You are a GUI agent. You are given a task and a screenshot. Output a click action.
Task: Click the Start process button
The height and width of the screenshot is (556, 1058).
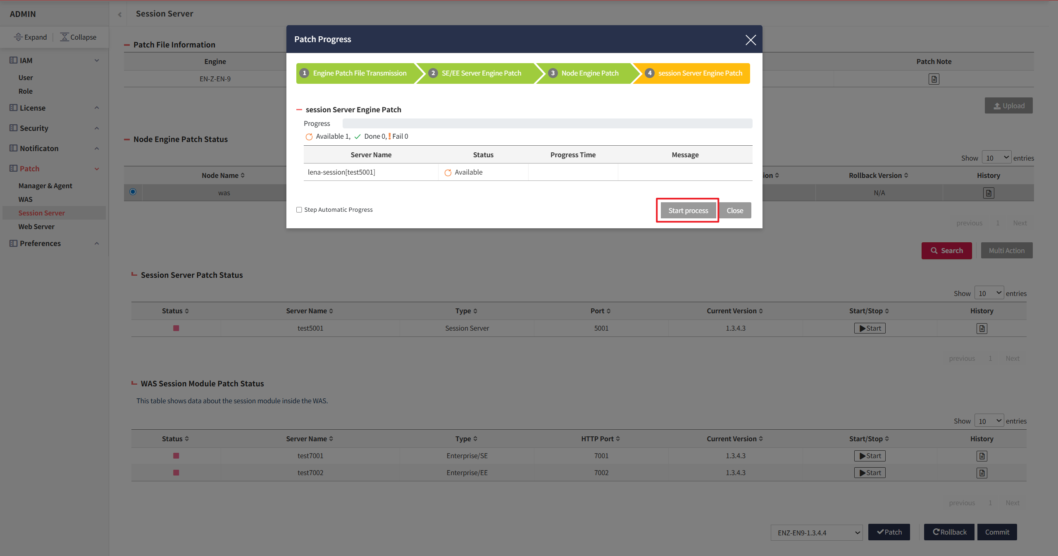(x=688, y=211)
